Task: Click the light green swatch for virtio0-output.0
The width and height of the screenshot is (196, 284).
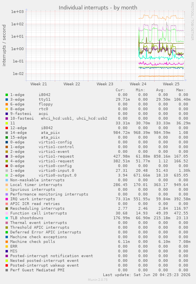Action: (7, 175)
